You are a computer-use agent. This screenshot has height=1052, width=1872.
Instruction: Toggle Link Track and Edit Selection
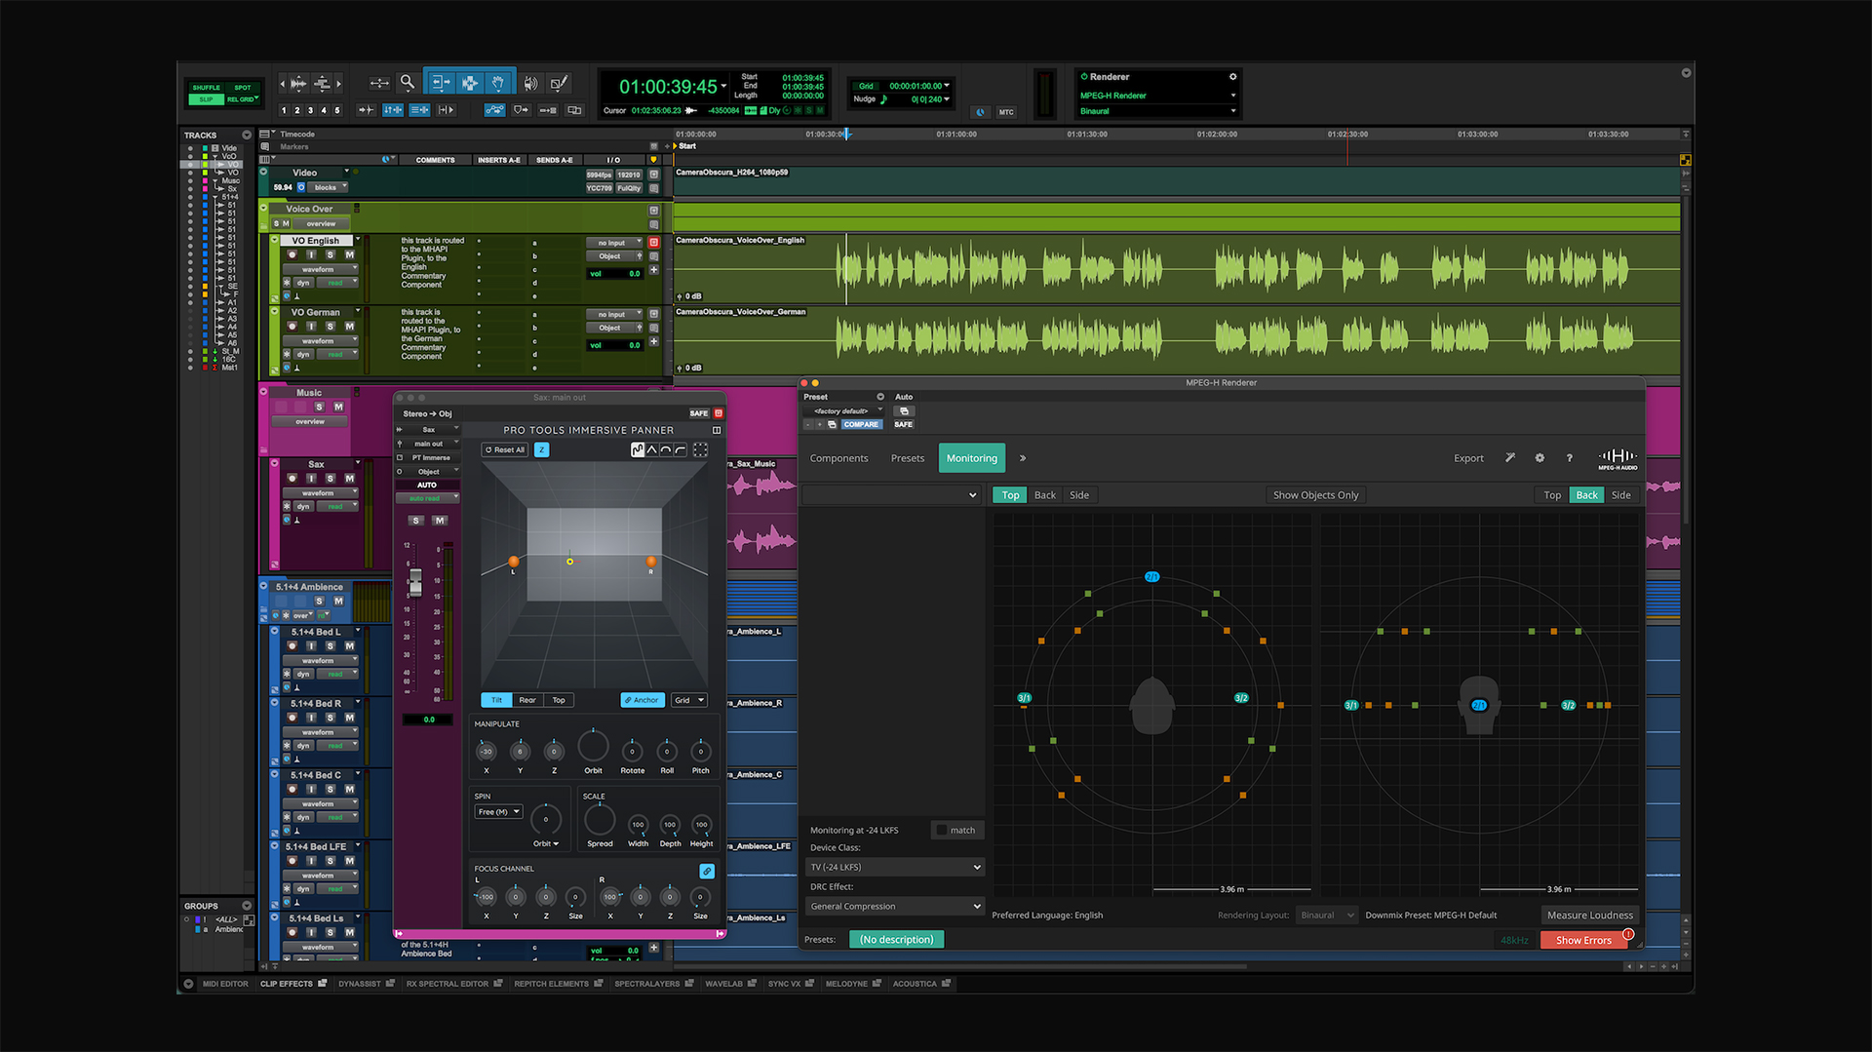[419, 110]
